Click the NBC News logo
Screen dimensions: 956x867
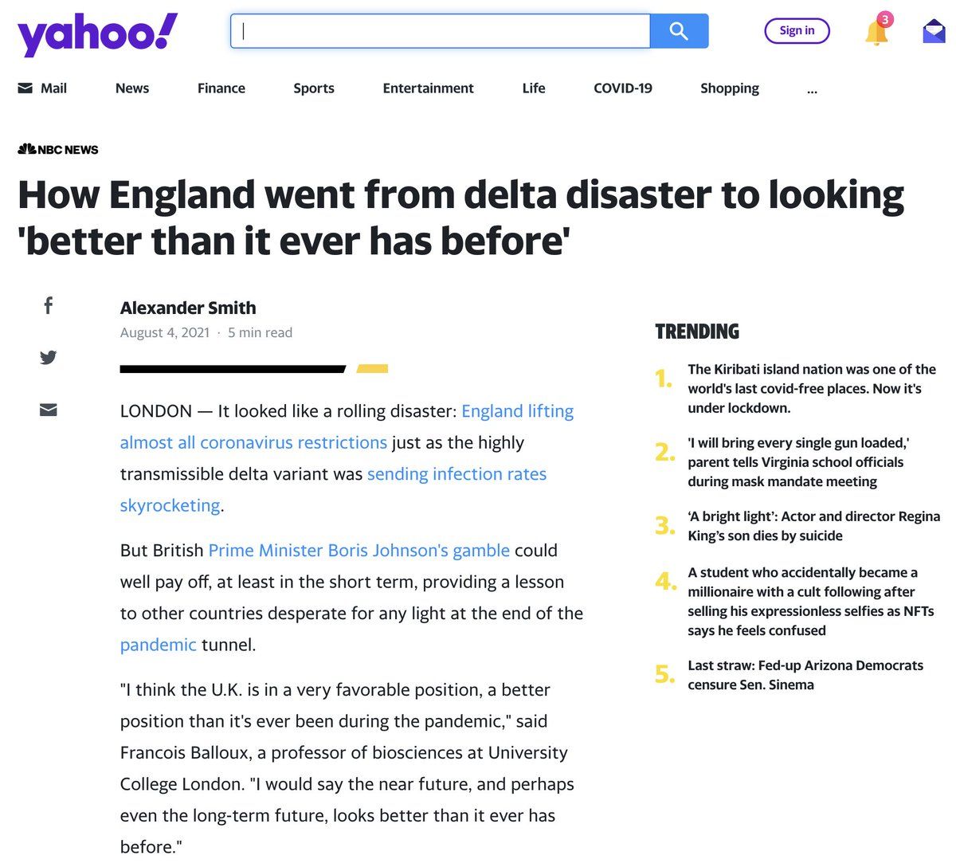coord(58,149)
